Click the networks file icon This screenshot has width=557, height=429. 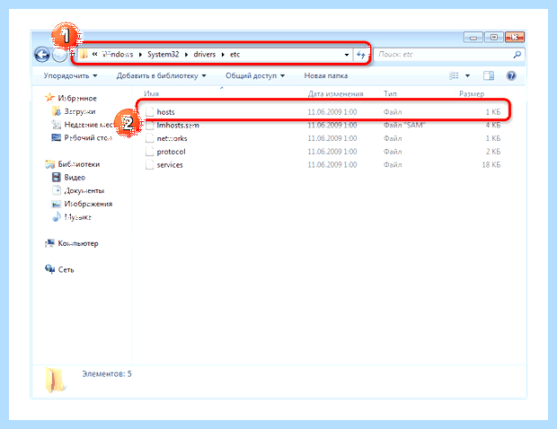(x=149, y=138)
